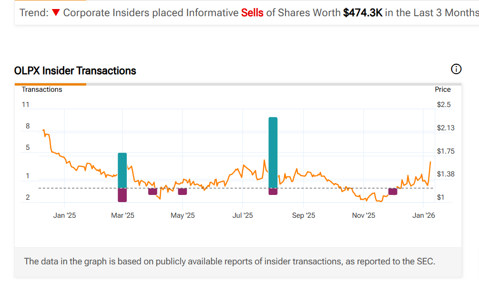Click the 'Price' axis label
The height and width of the screenshot is (291, 479).
442,89
